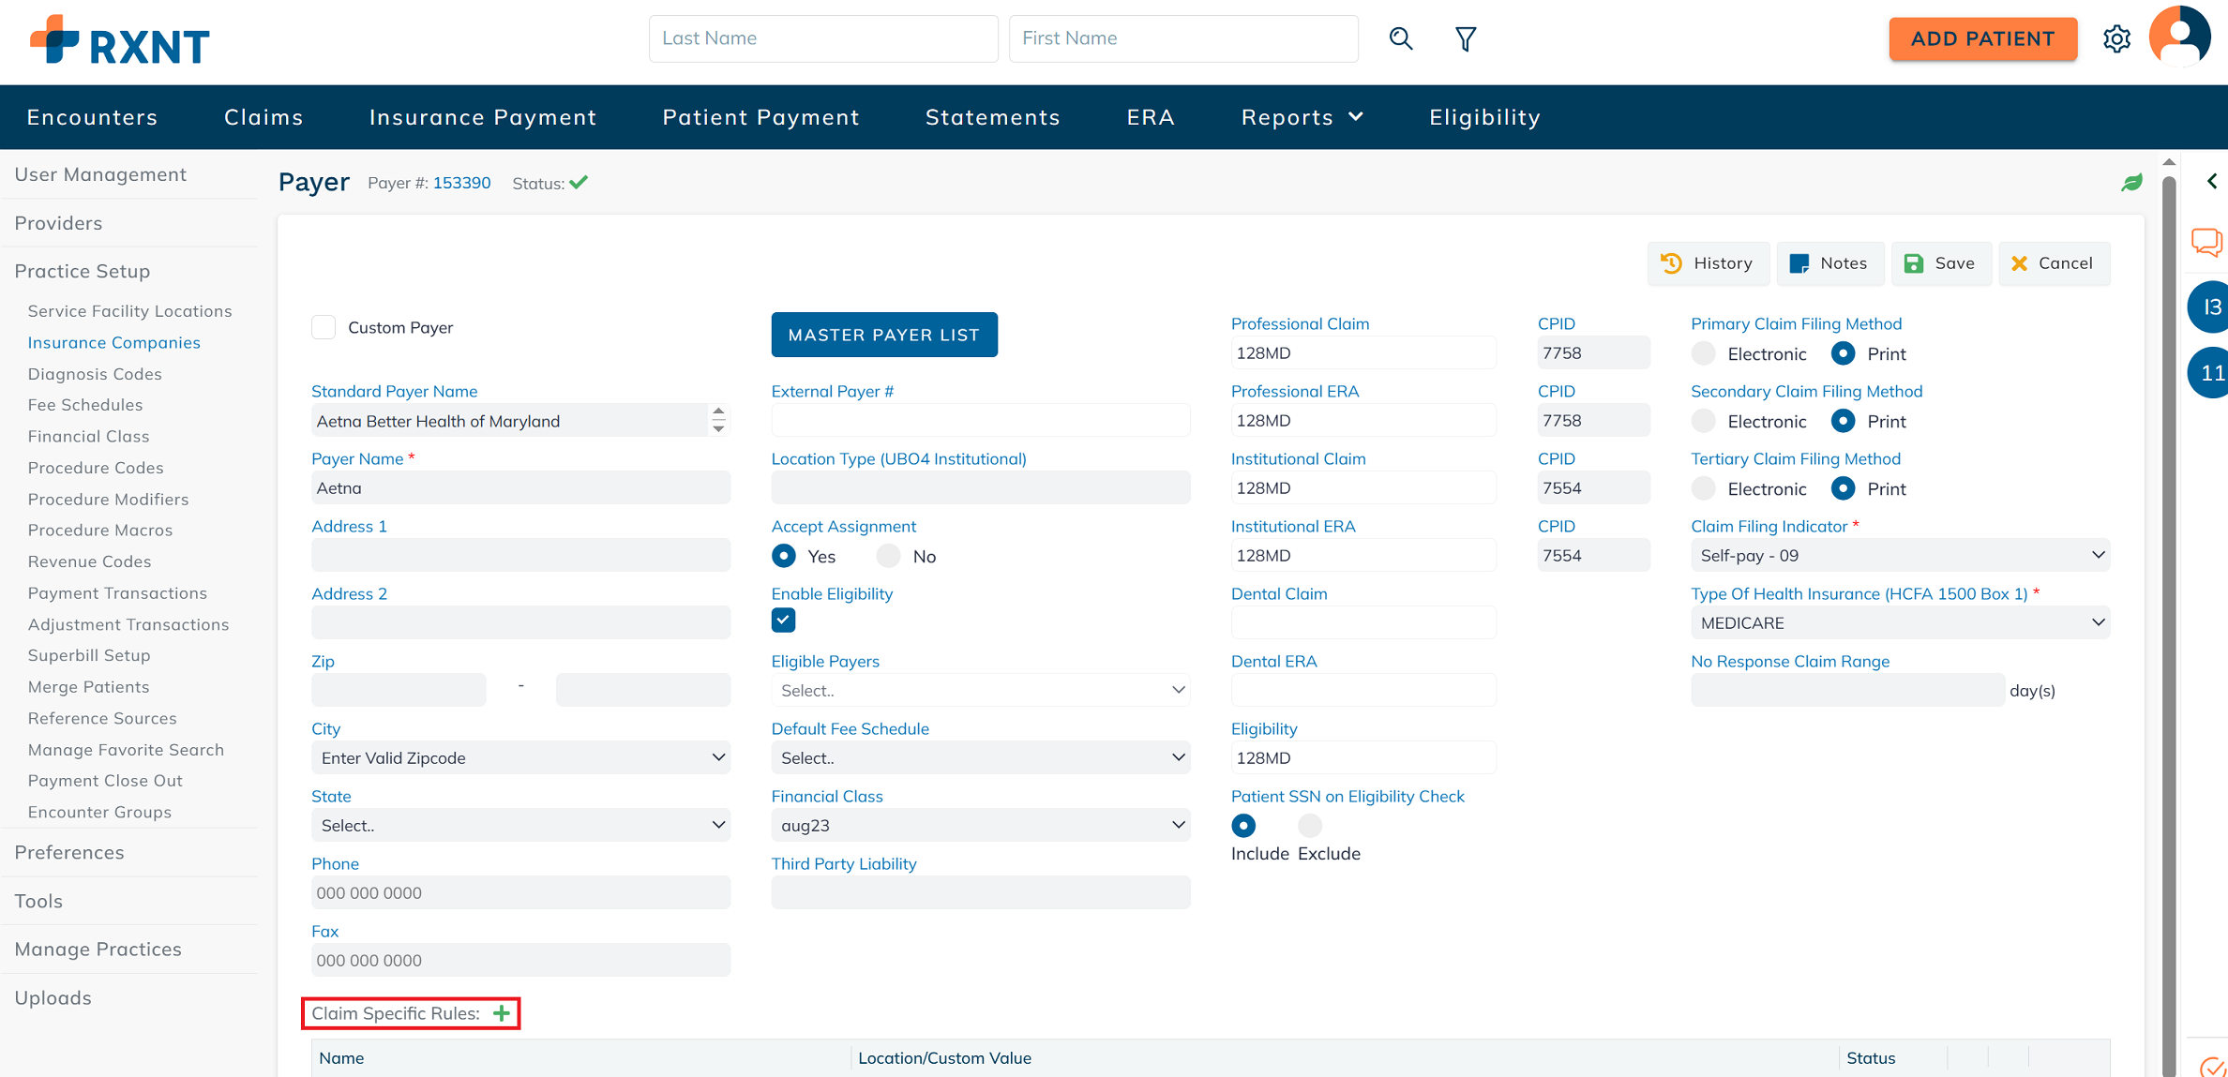Click the MASTER PAYER LIST button
Image resolution: width=2228 pixels, height=1077 pixels.
point(883,335)
